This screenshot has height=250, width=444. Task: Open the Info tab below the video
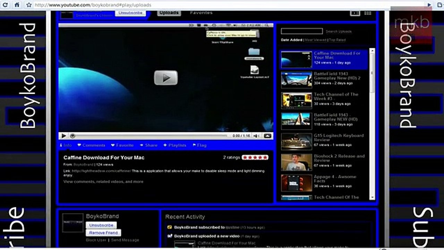66,145
